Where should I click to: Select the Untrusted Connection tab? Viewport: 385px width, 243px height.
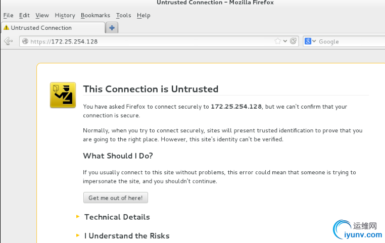pyautogui.click(x=53, y=28)
